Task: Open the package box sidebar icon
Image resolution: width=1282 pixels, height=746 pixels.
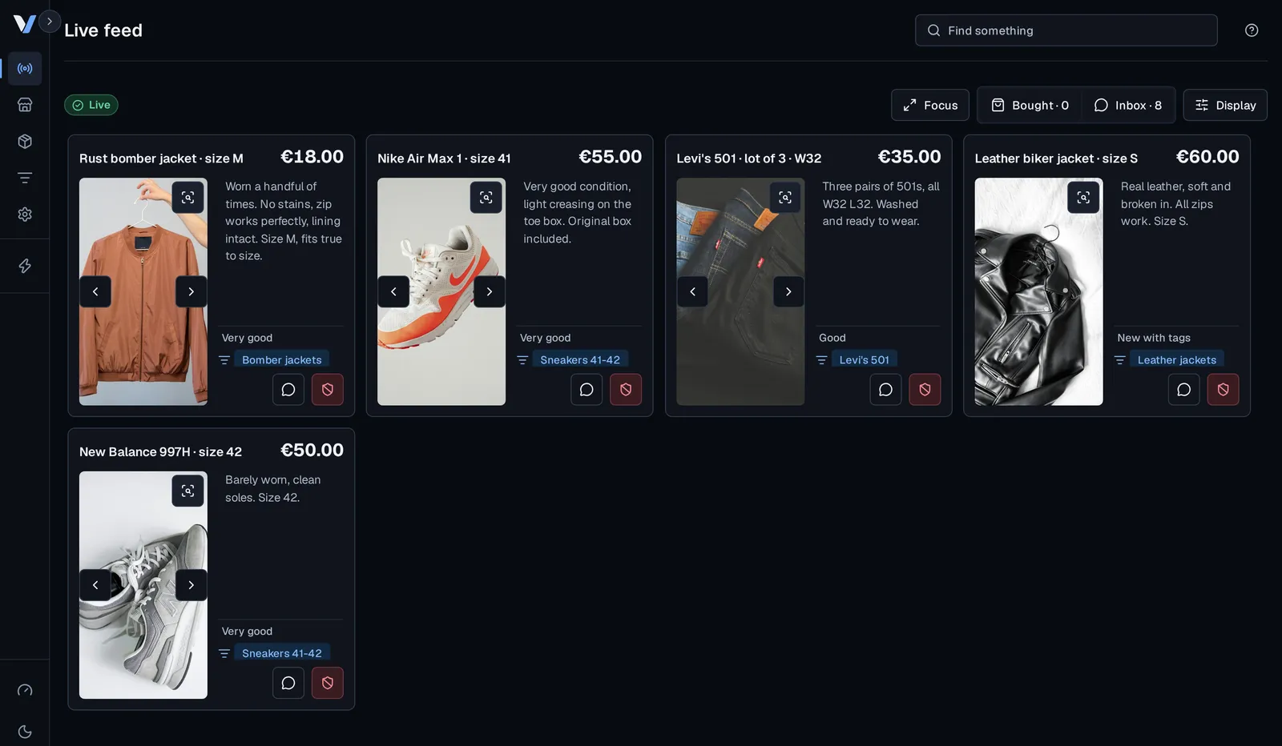Action: [25, 142]
